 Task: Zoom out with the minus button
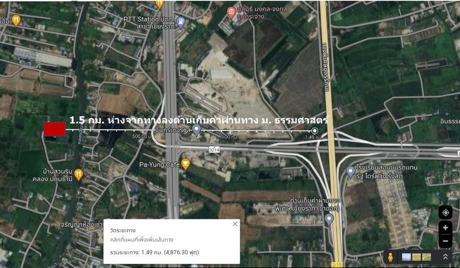coord(445,241)
